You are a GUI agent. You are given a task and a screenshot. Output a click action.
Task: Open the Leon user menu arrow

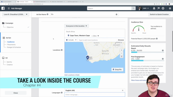pyautogui.click(x=148, y=8)
